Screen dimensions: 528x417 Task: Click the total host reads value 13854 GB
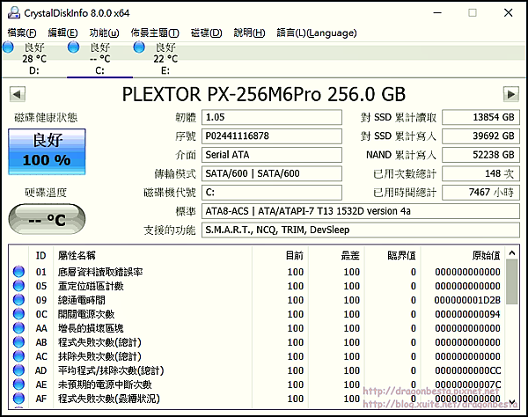coord(480,117)
